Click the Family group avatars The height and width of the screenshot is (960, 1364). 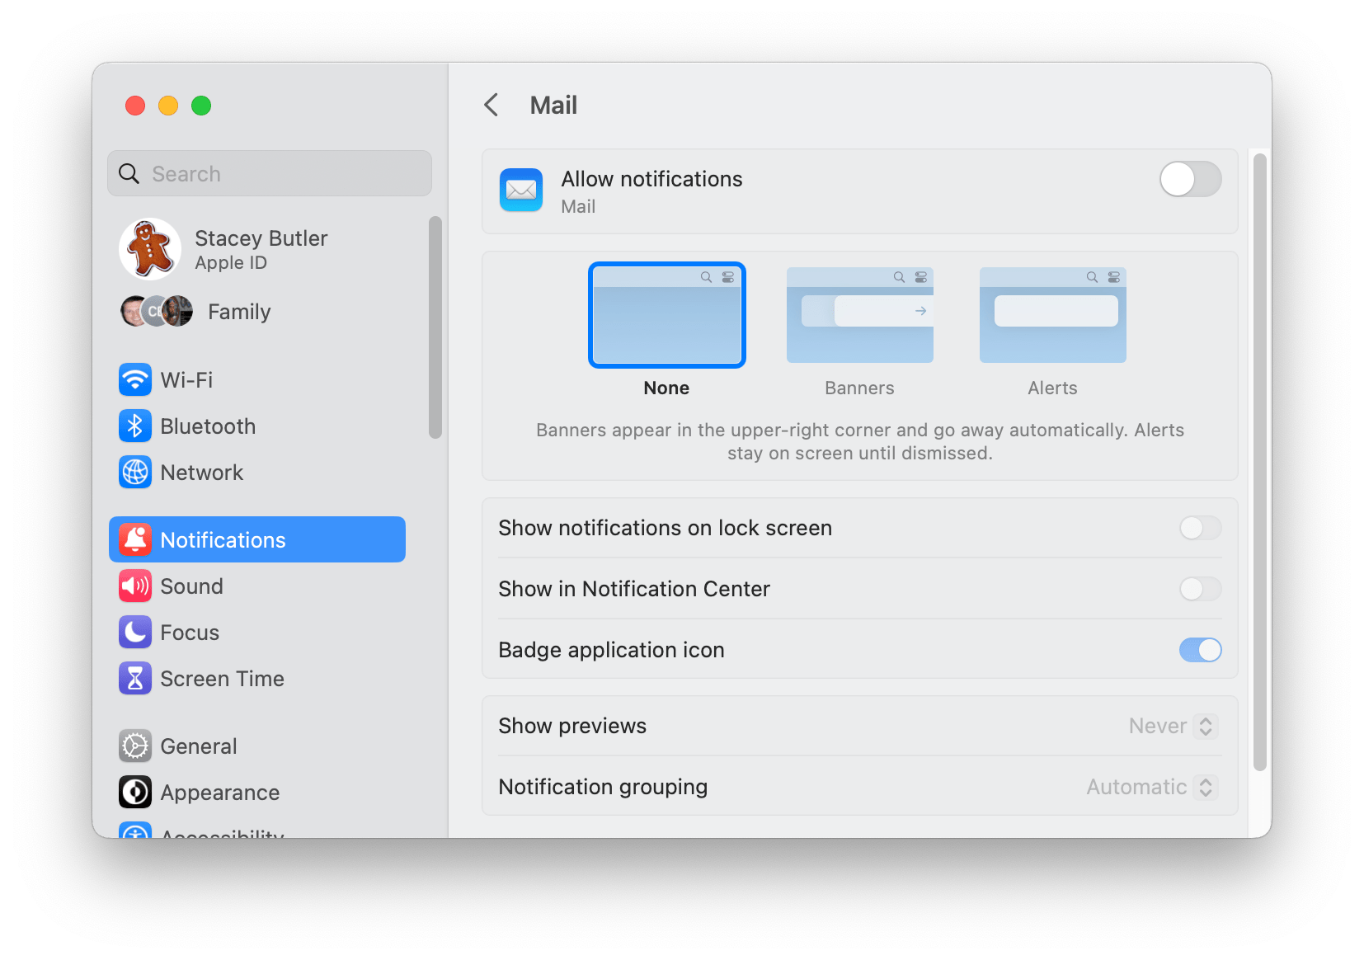click(x=157, y=311)
